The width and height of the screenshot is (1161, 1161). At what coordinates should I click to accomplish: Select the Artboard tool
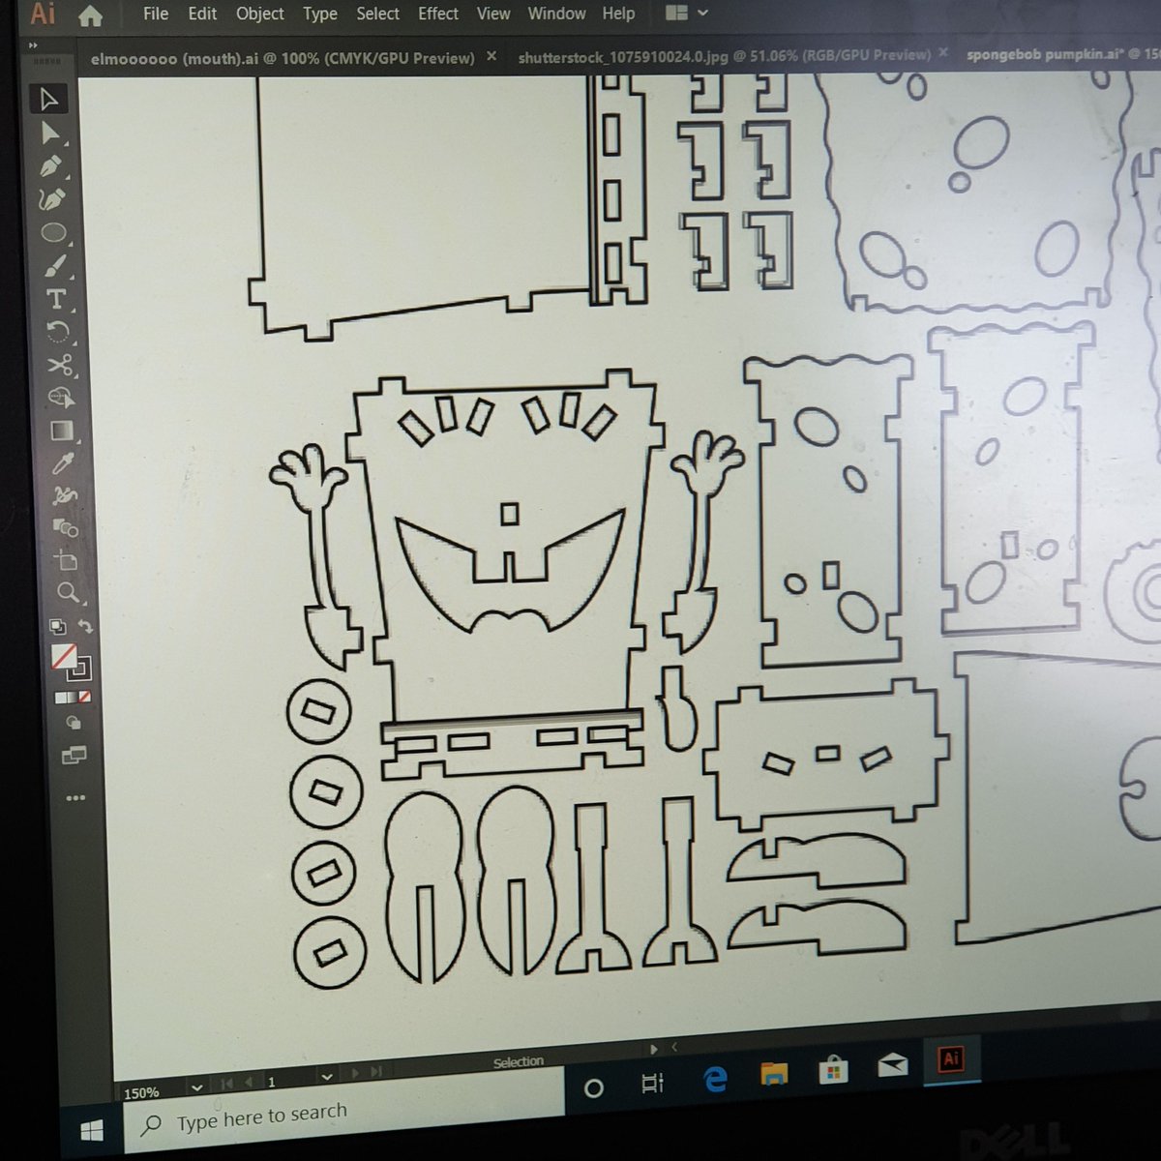(x=67, y=560)
